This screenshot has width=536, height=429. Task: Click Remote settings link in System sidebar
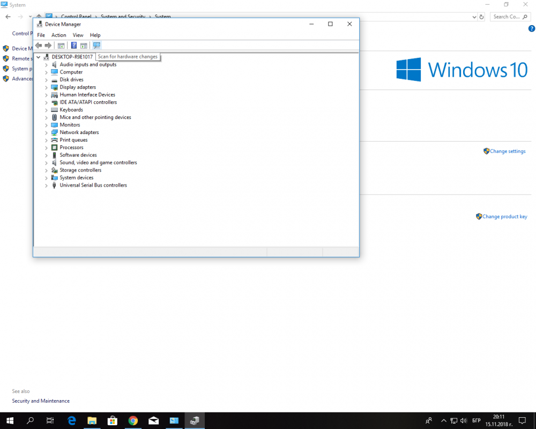(x=22, y=58)
